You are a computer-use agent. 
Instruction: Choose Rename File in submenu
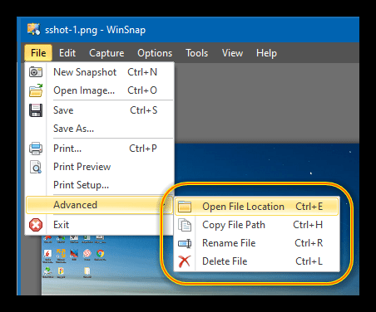257,243
